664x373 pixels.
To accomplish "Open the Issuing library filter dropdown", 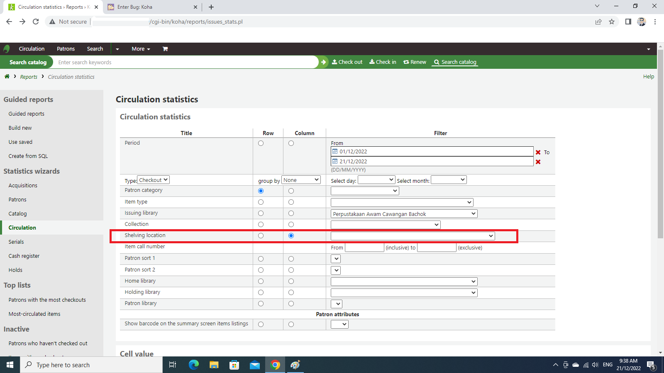I will click(x=404, y=214).
